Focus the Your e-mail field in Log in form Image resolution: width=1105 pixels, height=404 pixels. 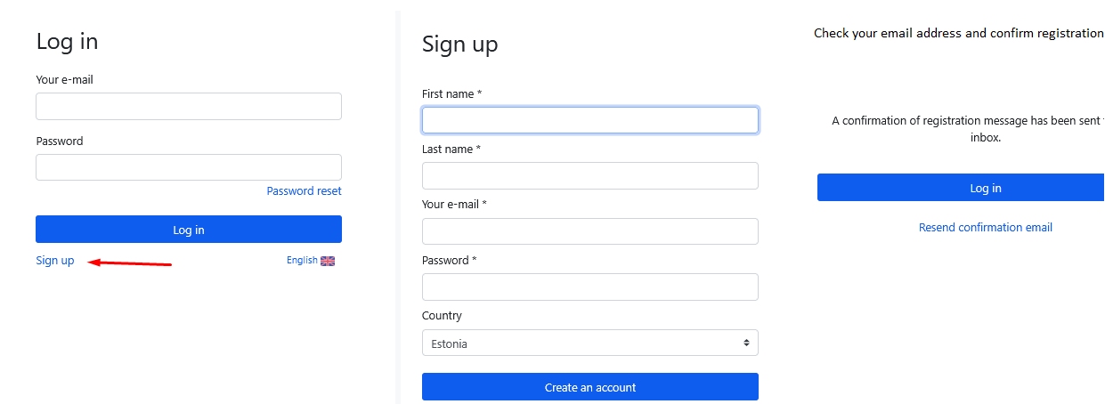(189, 107)
